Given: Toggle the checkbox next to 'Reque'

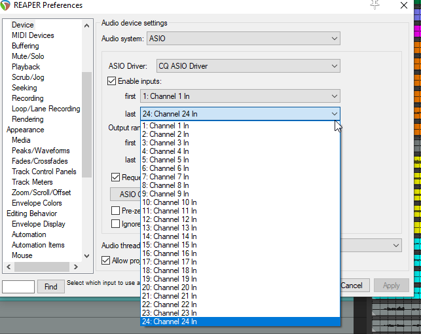Looking at the screenshot, I should pyautogui.click(x=115, y=177).
